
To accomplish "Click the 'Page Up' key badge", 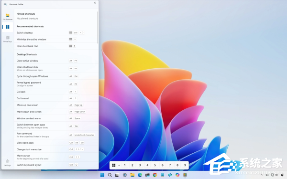I will 78,105.
